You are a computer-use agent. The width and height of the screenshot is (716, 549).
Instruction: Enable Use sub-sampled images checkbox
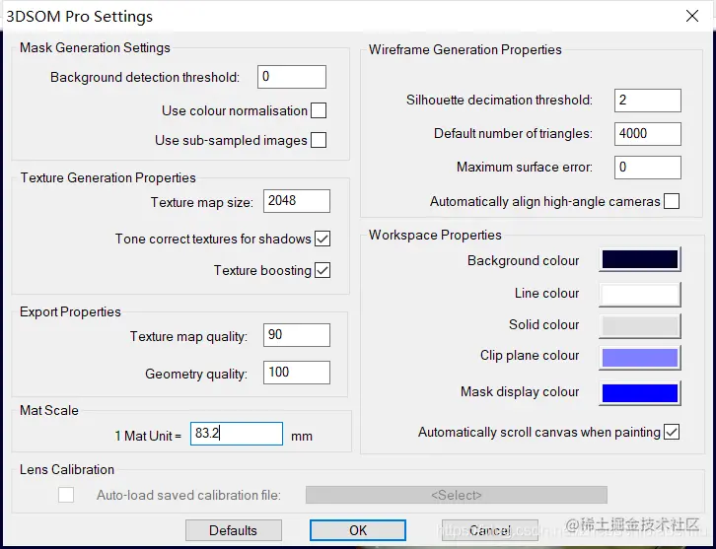(x=319, y=140)
